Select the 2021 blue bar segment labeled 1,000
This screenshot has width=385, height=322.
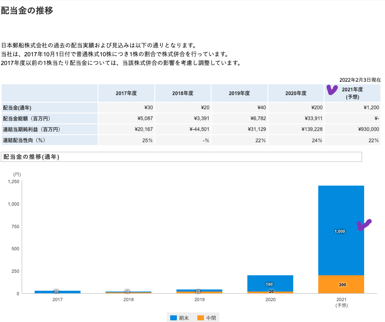tap(341, 230)
